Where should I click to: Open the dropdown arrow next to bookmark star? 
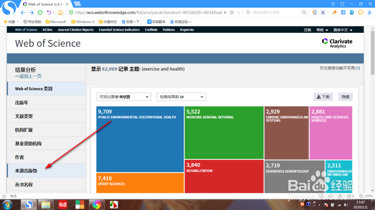(238, 12)
